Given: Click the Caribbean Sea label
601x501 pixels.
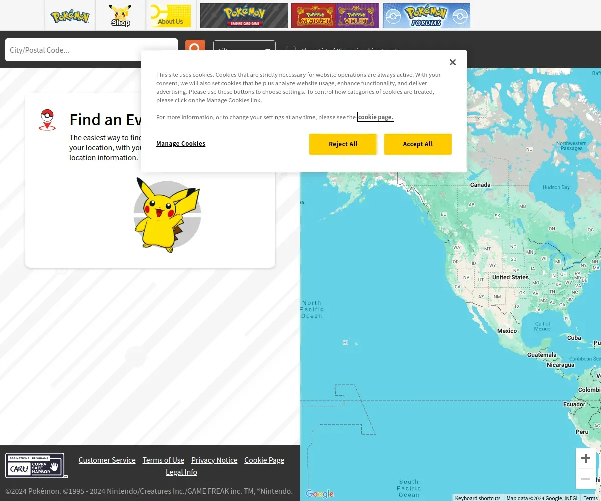Looking at the screenshot, I should [x=585, y=359].
